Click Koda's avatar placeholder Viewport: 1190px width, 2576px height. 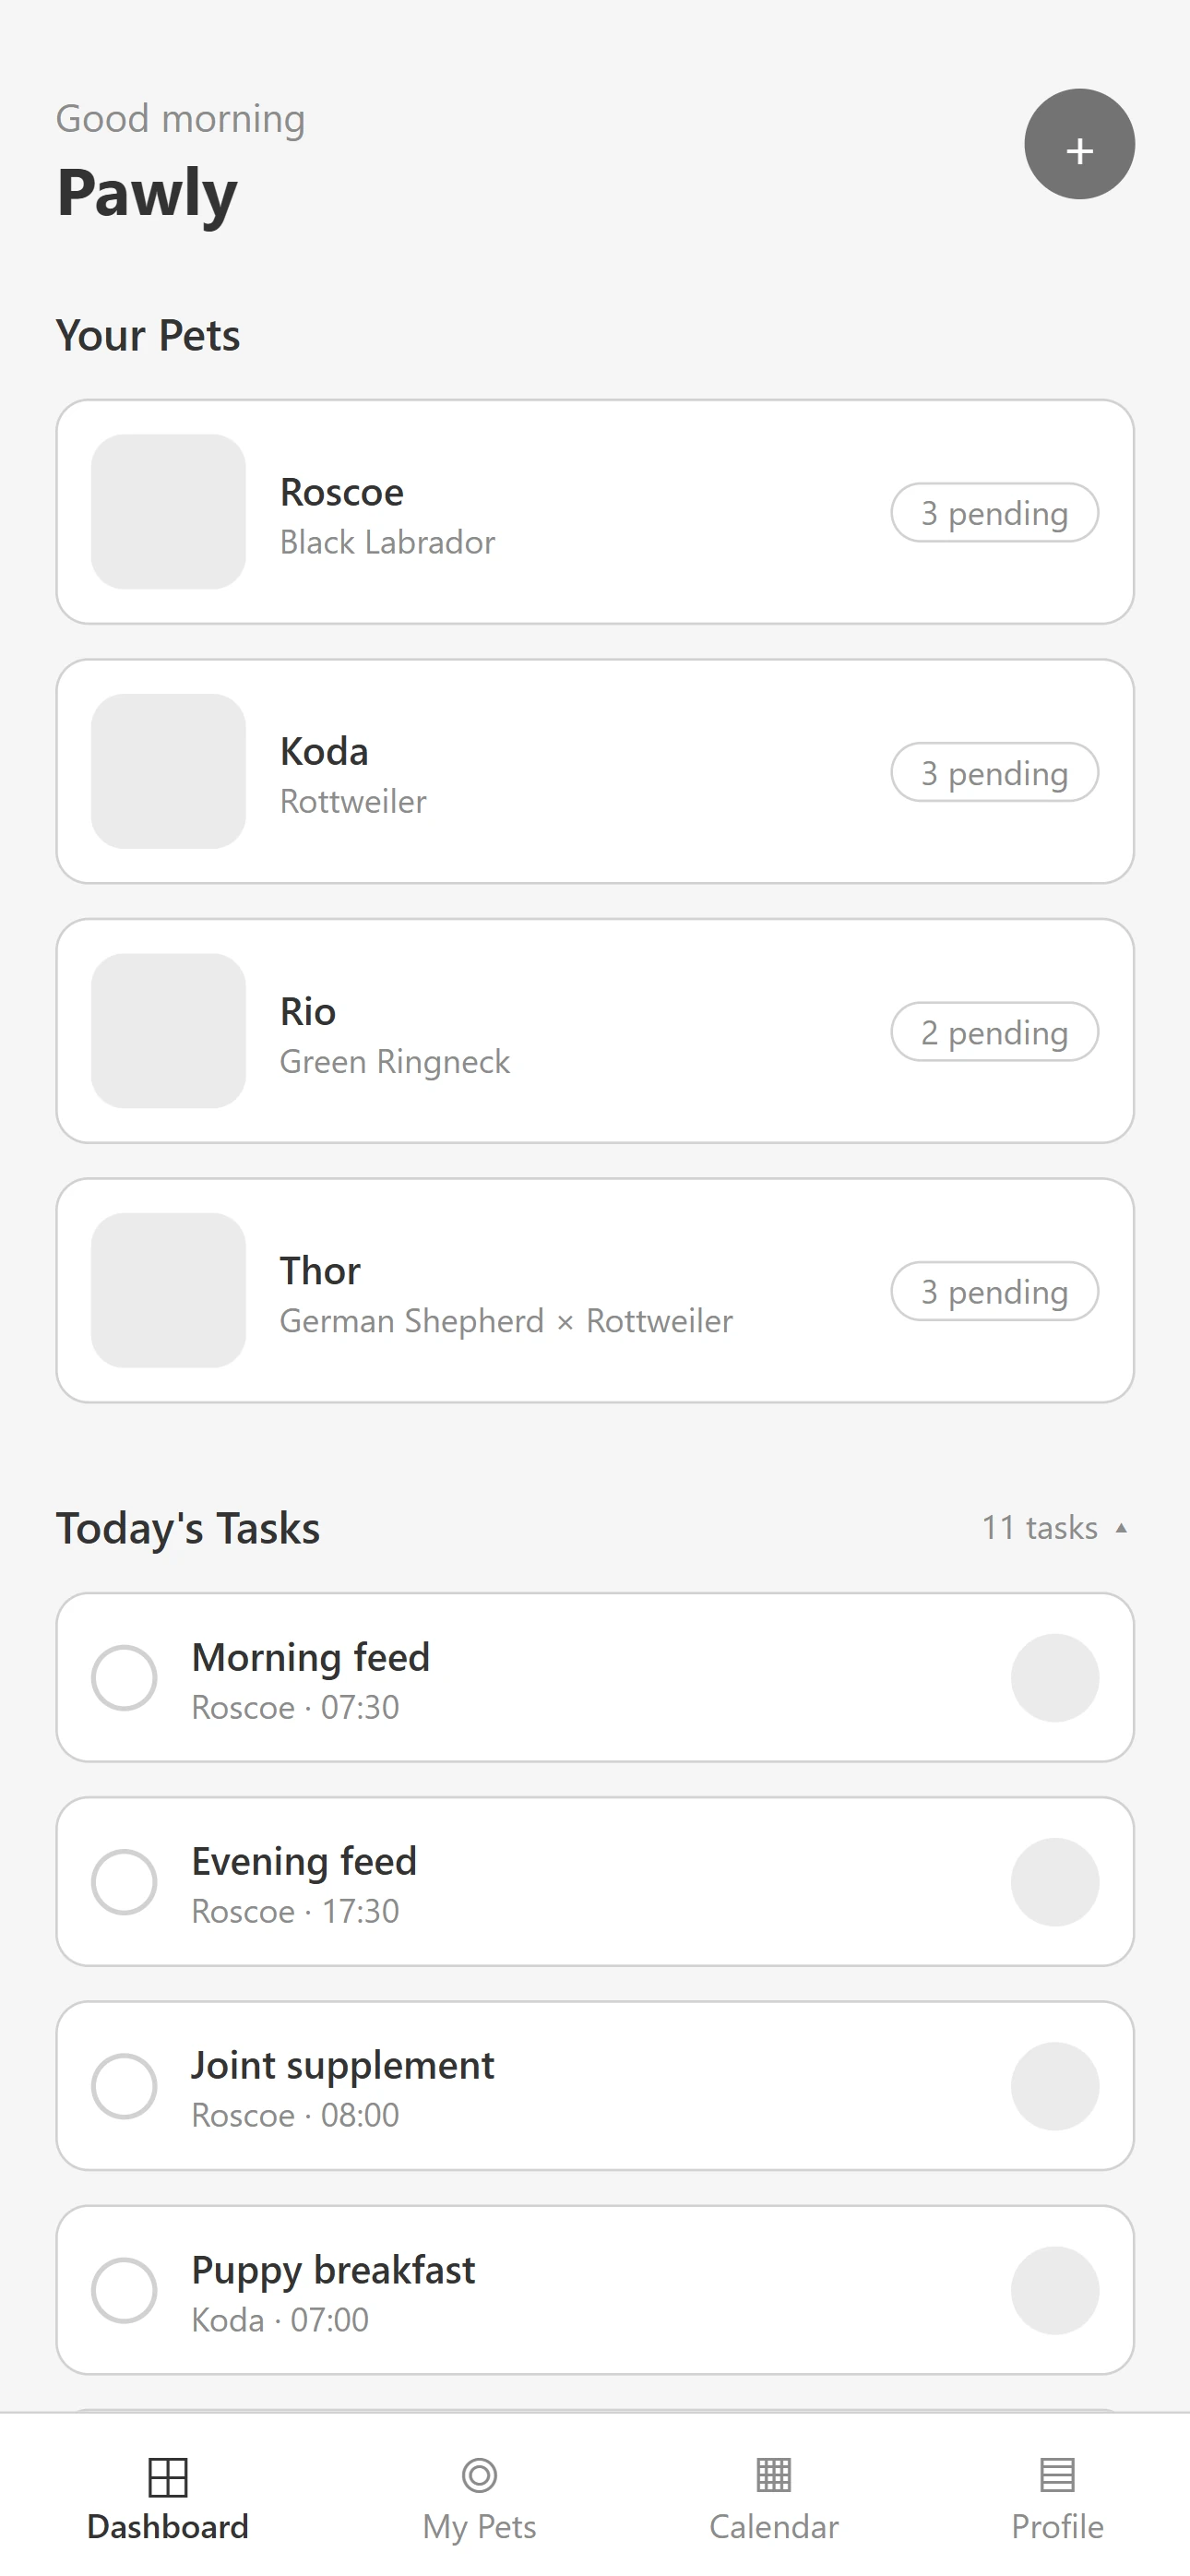tap(168, 771)
